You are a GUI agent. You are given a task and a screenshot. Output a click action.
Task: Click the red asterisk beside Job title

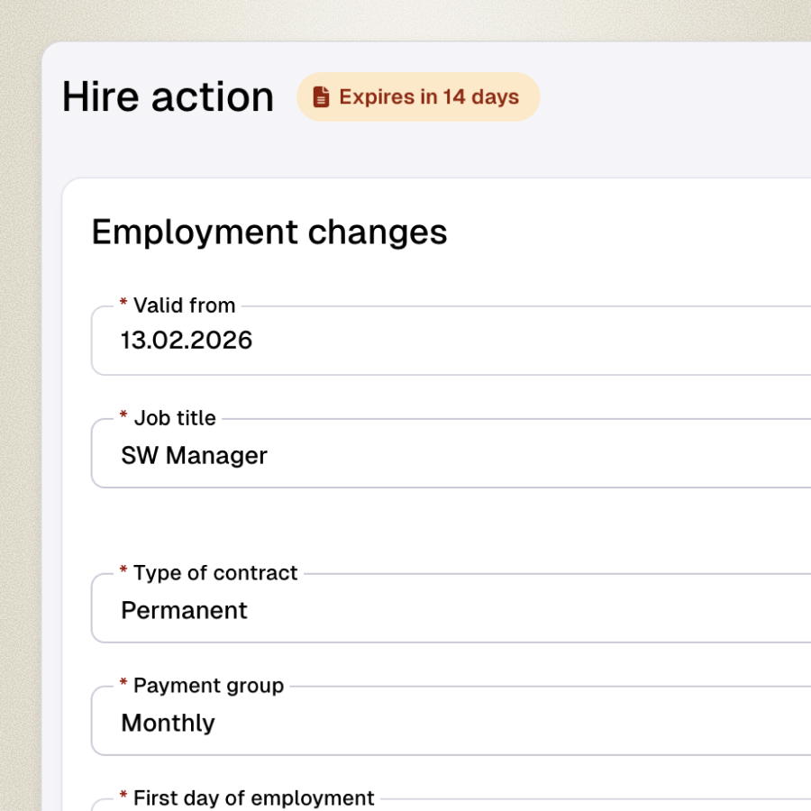coord(123,417)
